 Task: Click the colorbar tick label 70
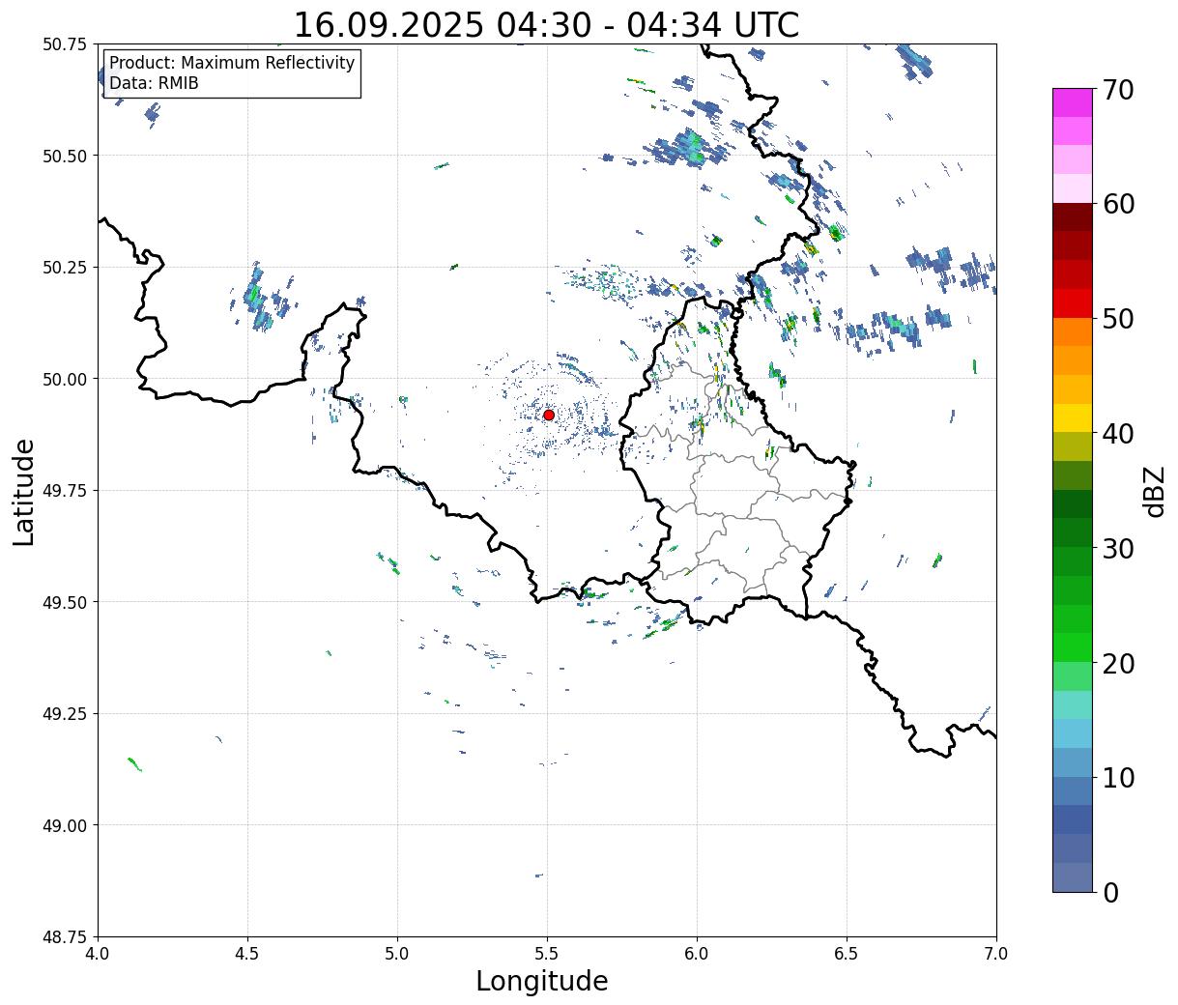[x=1117, y=90]
